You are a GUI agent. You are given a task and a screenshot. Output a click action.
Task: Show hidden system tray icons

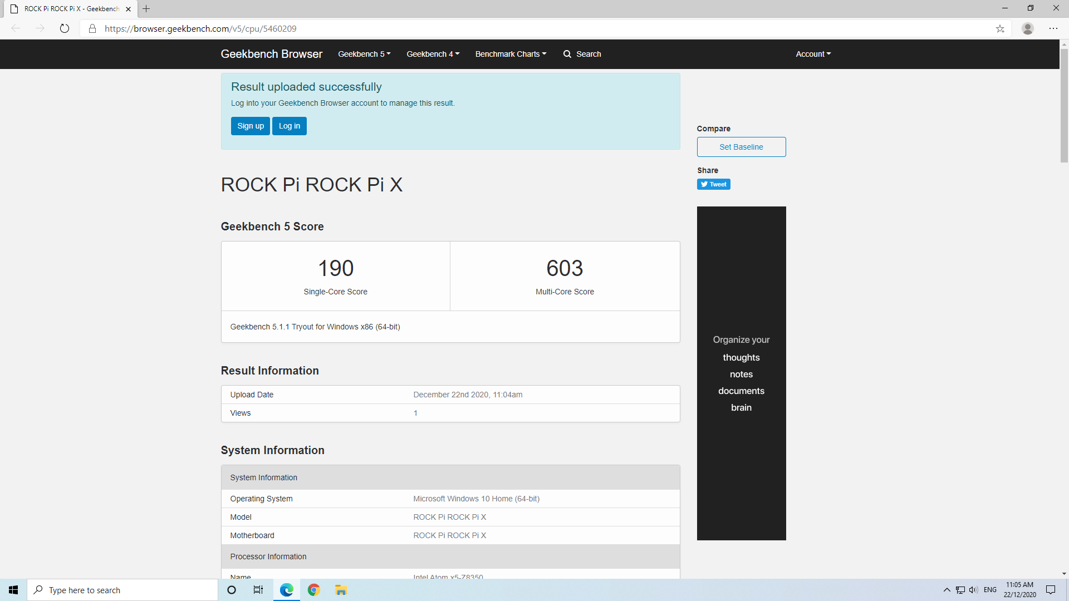[x=947, y=590]
